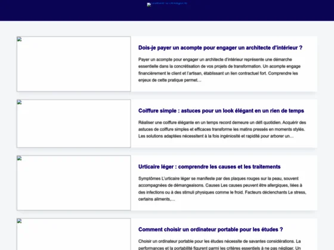Screen dimensions: 334x250
Task: Click thumbnail of the architecte d'intérieur article
Action: pos(74,64)
